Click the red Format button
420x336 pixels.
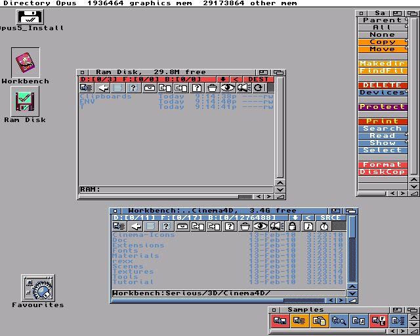point(383,165)
